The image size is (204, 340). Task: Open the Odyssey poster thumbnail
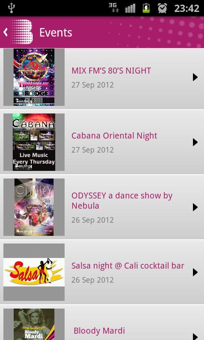34,207
